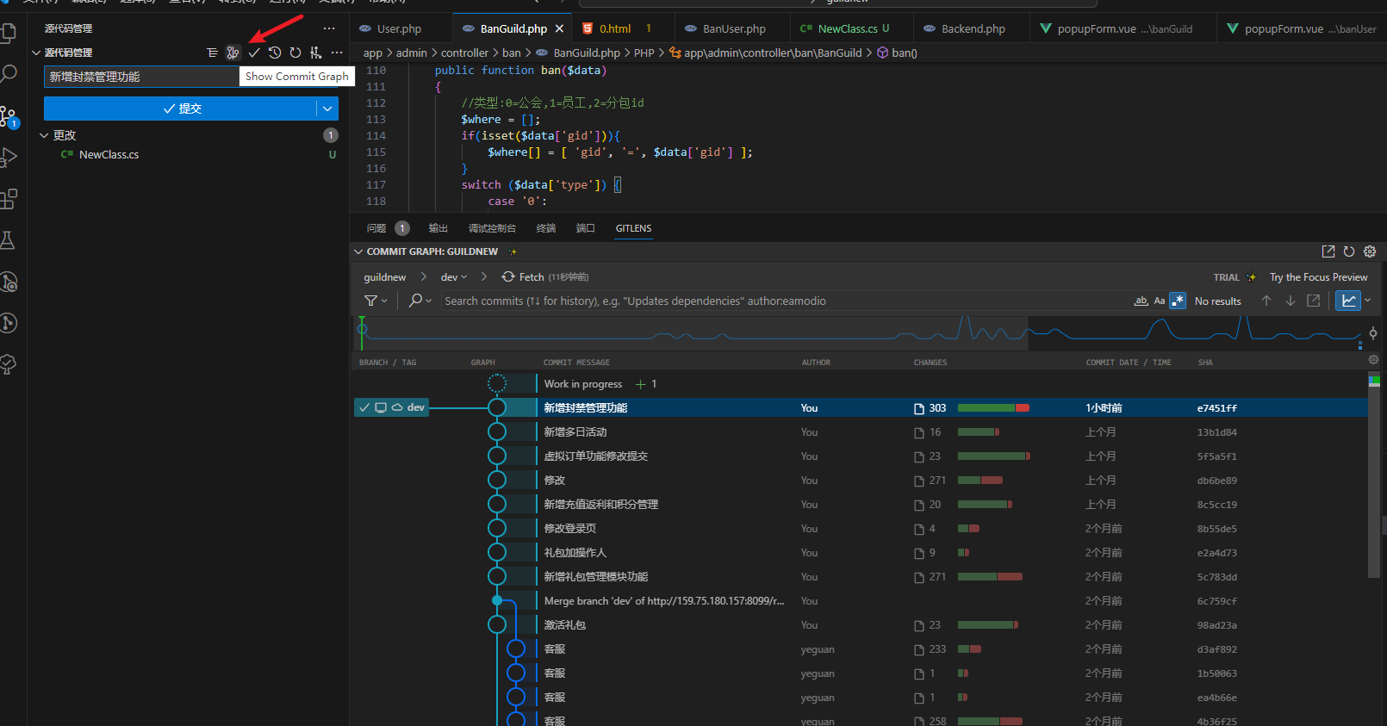Open the Explorer view in activity bar
The image size is (1387, 726).
click(9, 33)
